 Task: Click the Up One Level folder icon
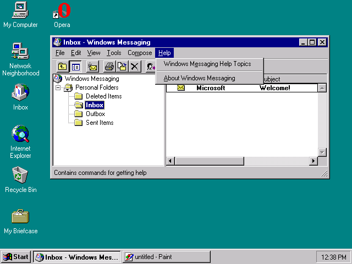pos(62,67)
